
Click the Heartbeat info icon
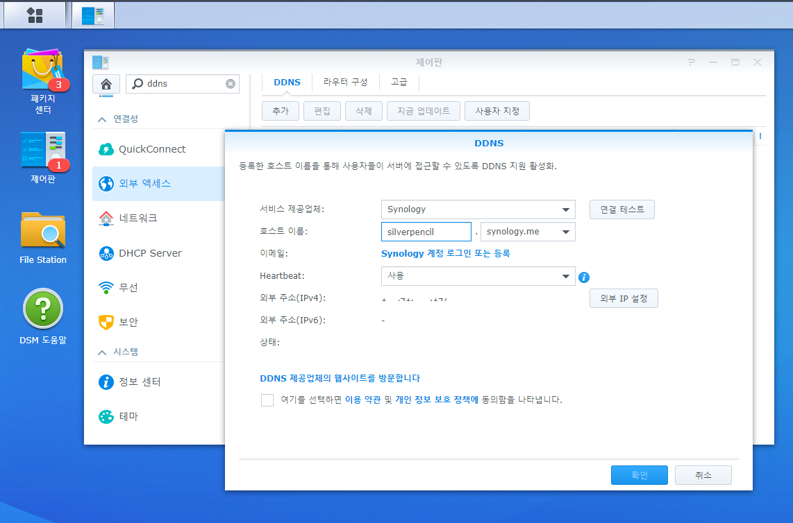583,277
